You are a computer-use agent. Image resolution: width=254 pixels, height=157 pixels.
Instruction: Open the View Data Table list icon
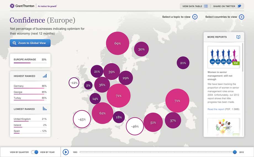click(206, 6)
